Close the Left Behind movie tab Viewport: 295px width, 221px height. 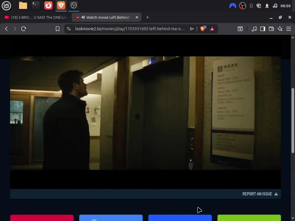pos(137,17)
